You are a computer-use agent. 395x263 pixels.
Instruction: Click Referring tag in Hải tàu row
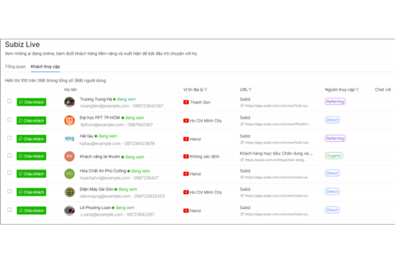tap(335, 139)
